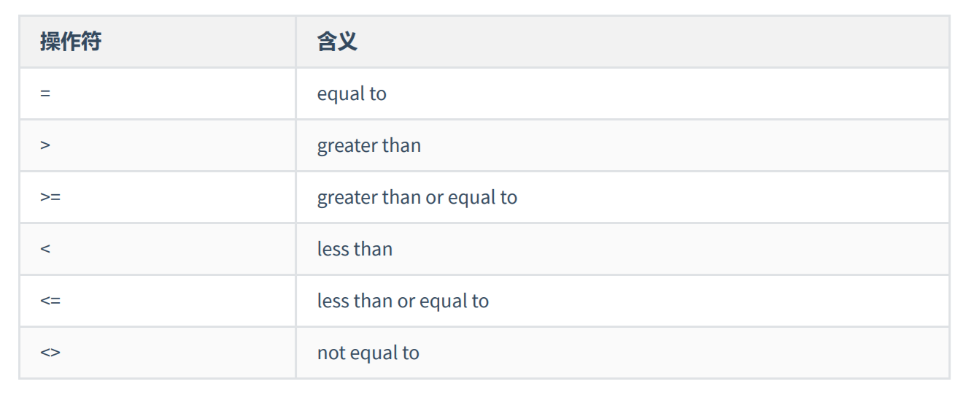The image size is (971, 403).
Task: Select the >= operator cell
Action: [158, 197]
